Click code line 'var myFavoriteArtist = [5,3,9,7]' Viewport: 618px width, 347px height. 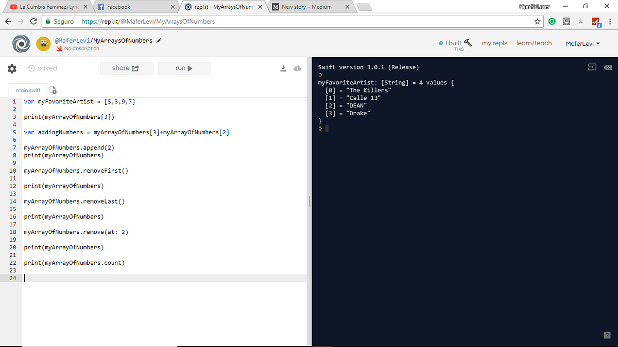pyautogui.click(x=79, y=102)
